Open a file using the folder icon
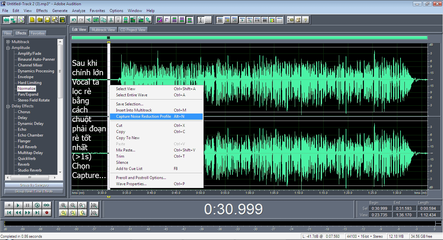 [x=40, y=20]
